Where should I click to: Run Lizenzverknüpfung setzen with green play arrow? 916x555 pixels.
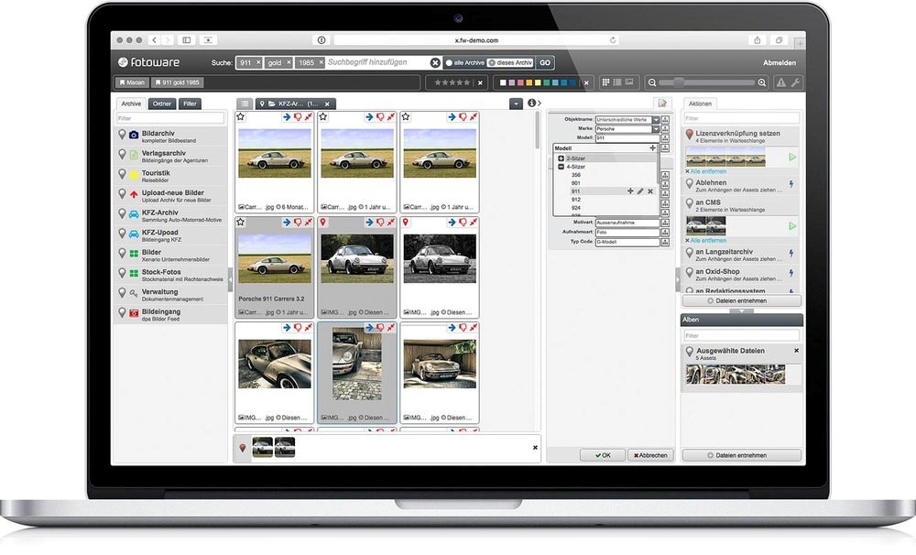792,158
